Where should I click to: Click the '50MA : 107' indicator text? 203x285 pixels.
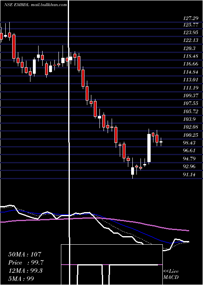[x=25, y=254]
